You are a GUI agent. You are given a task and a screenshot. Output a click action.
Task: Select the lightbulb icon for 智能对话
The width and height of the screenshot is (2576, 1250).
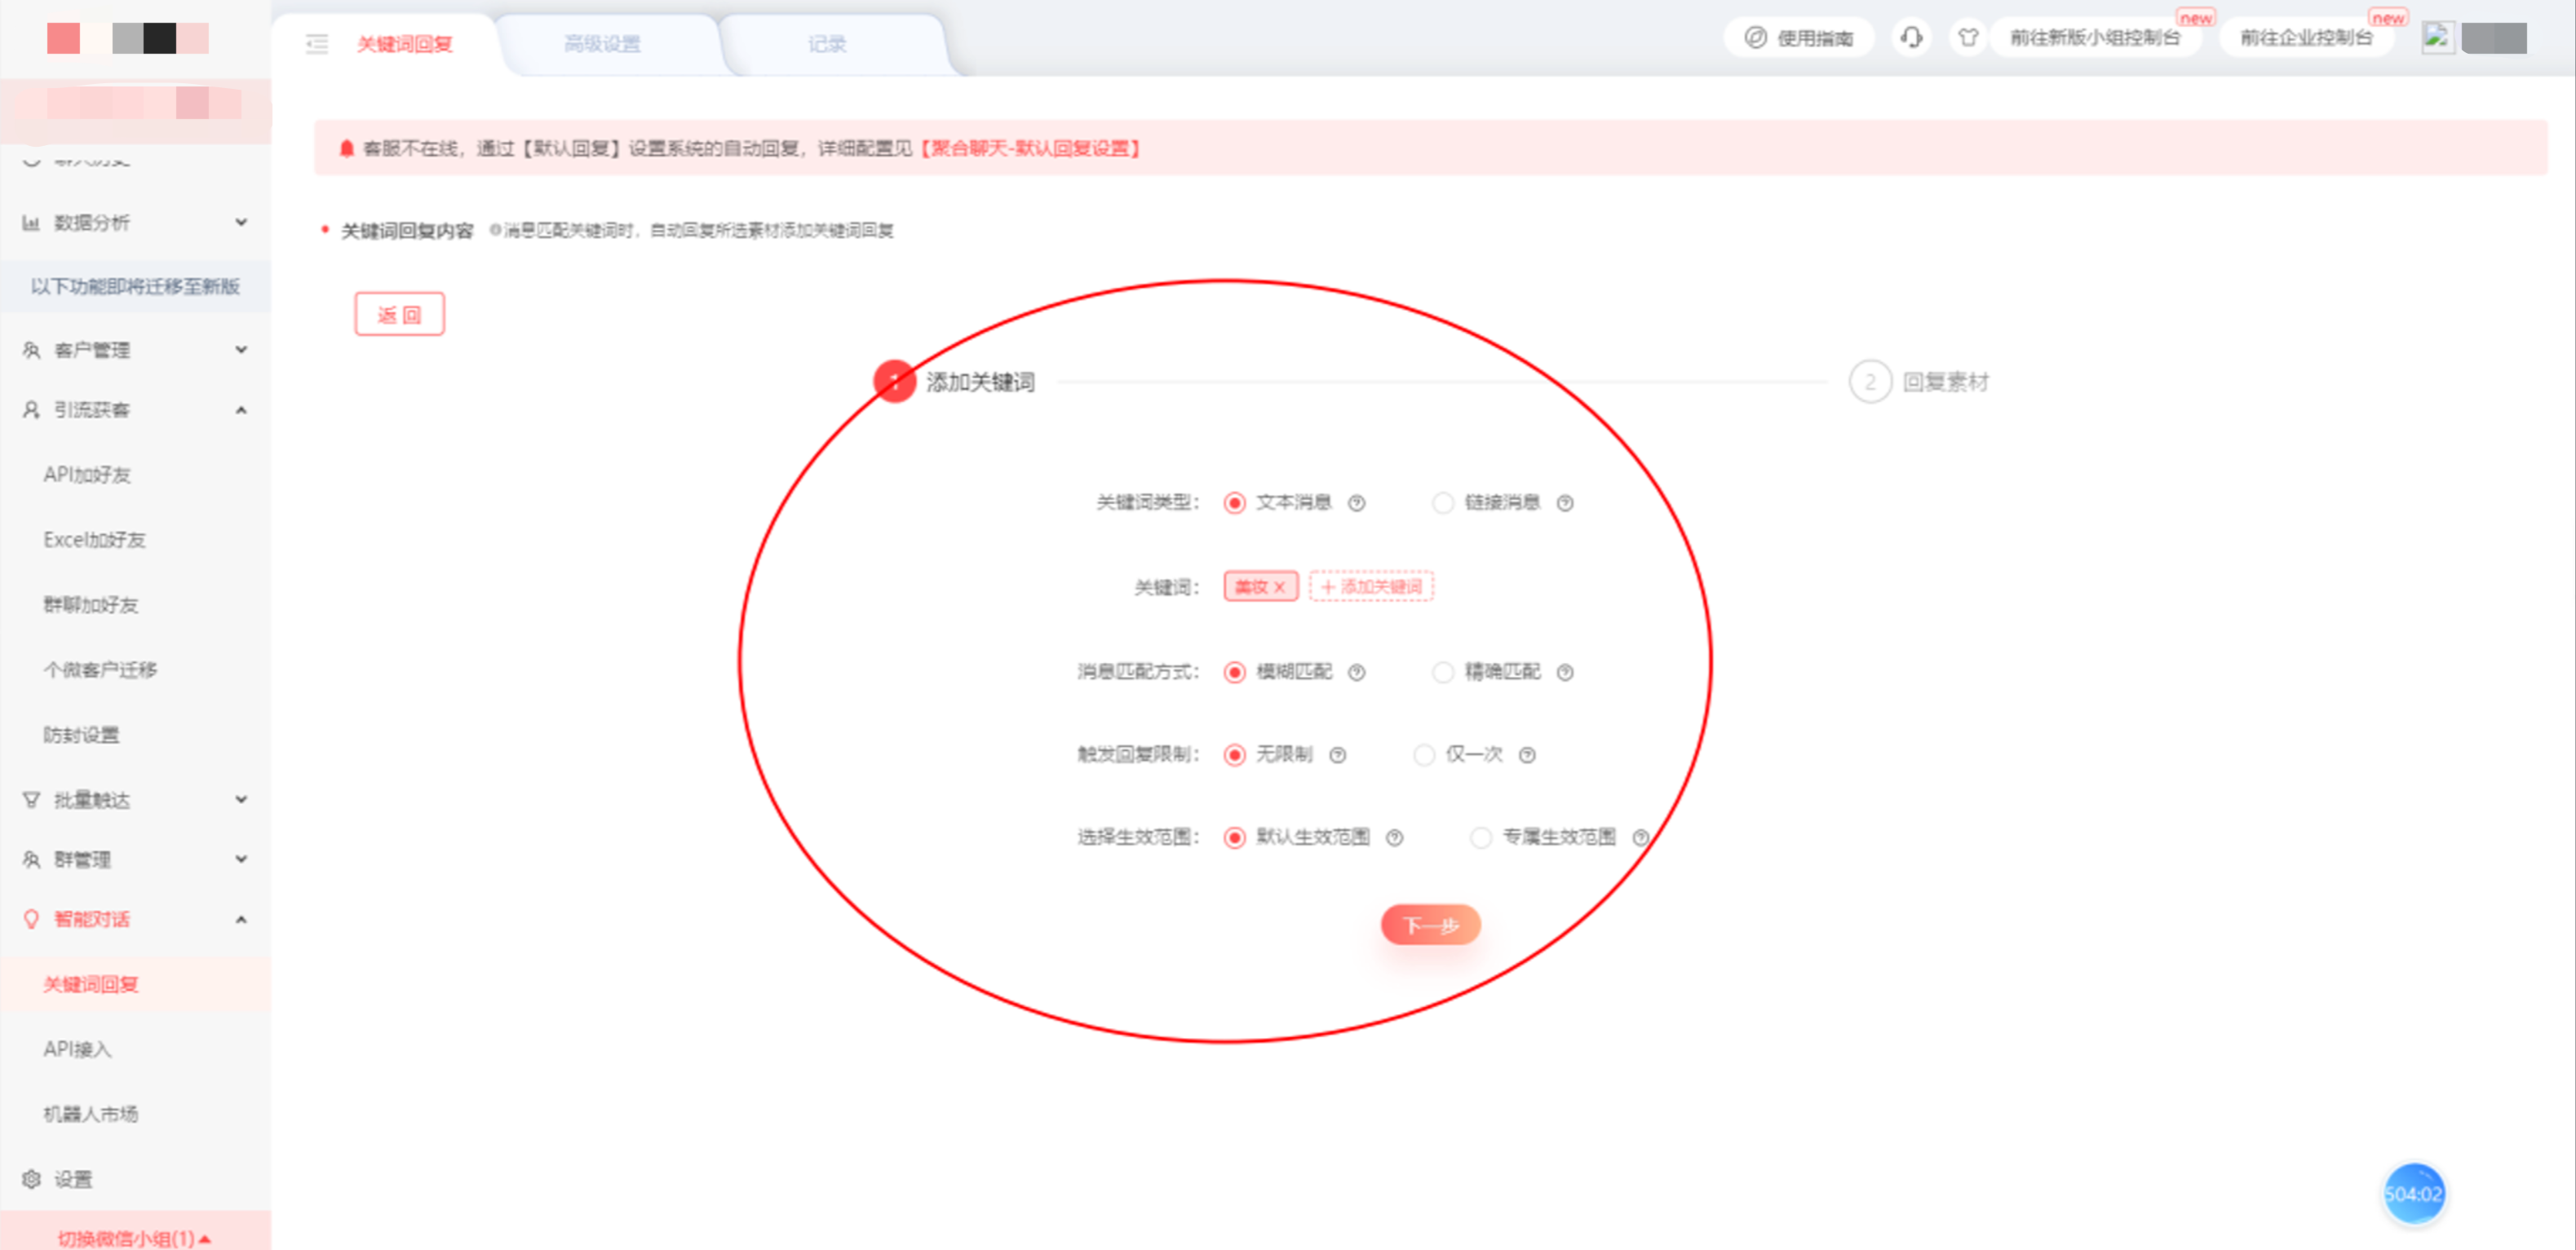click(30, 918)
